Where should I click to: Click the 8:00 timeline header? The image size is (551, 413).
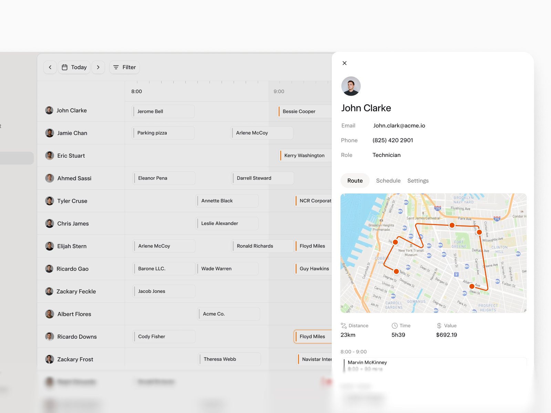[x=137, y=92]
